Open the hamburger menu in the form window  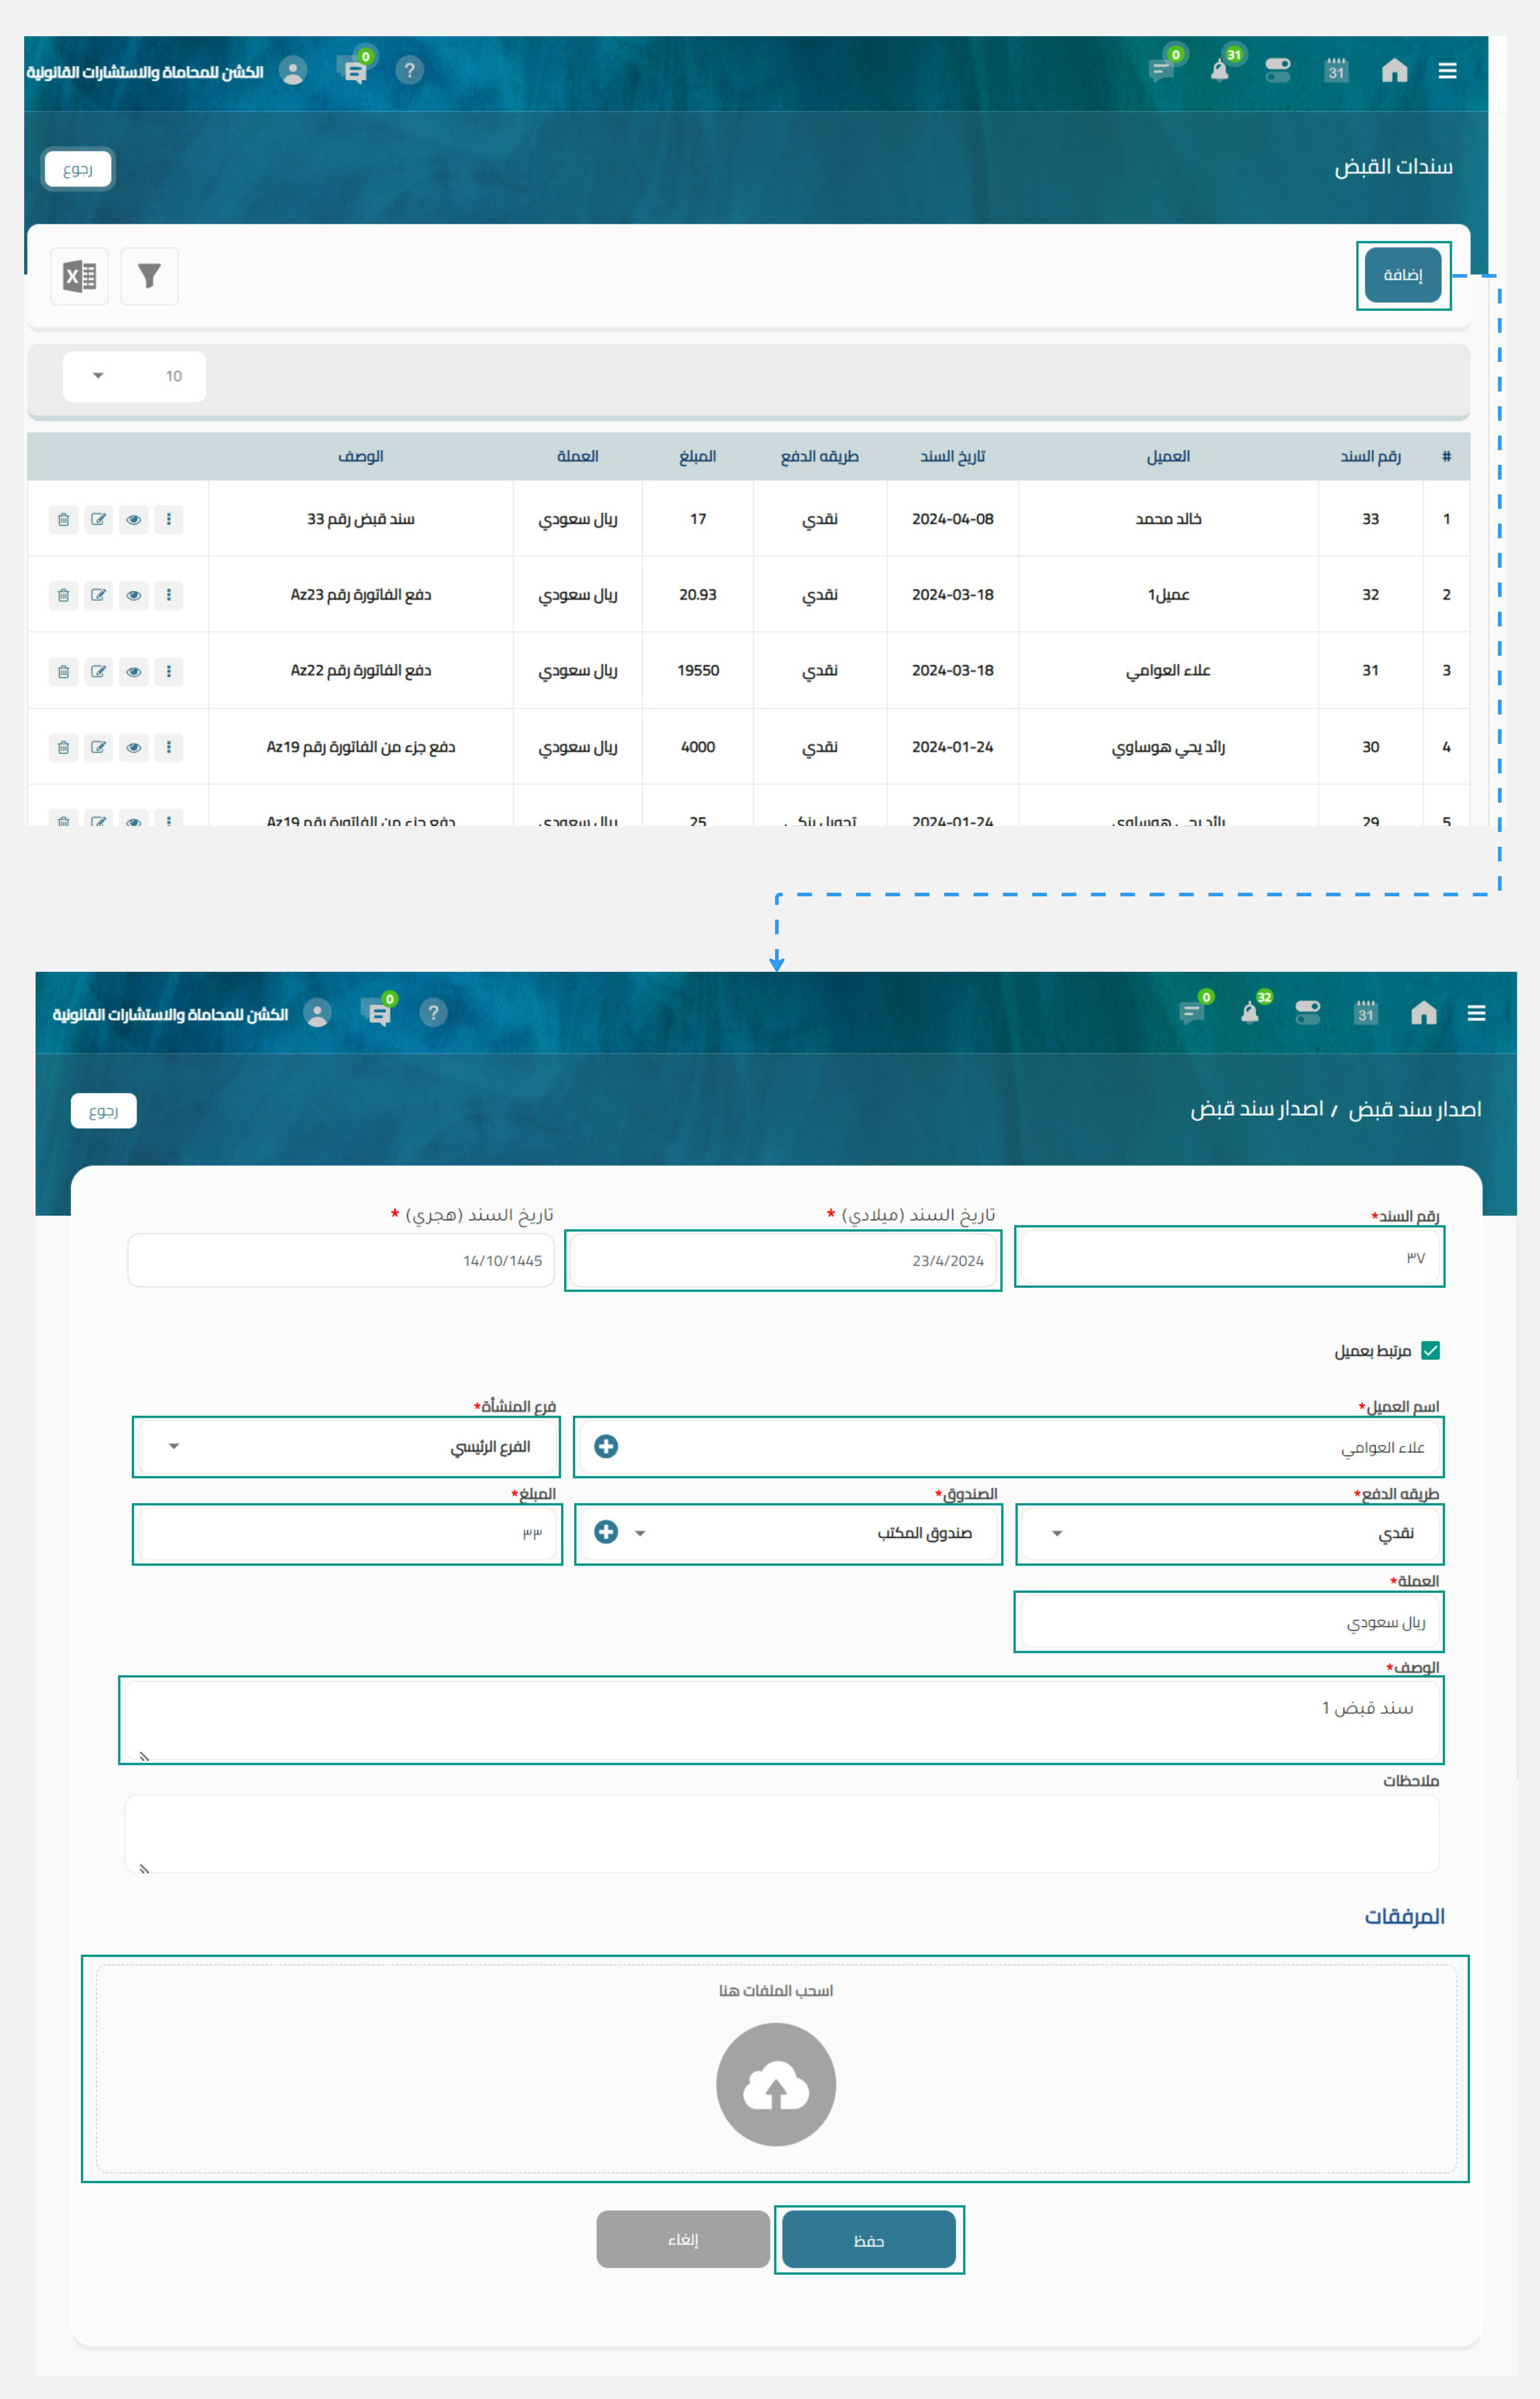click(x=1476, y=1013)
